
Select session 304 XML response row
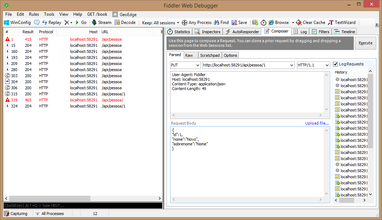tap(83, 82)
